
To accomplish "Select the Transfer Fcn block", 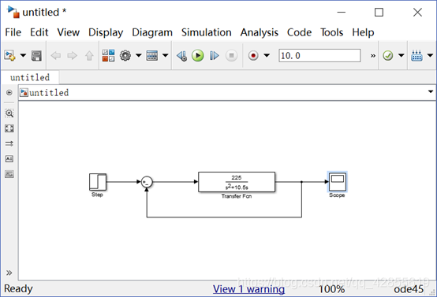I will [237, 182].
